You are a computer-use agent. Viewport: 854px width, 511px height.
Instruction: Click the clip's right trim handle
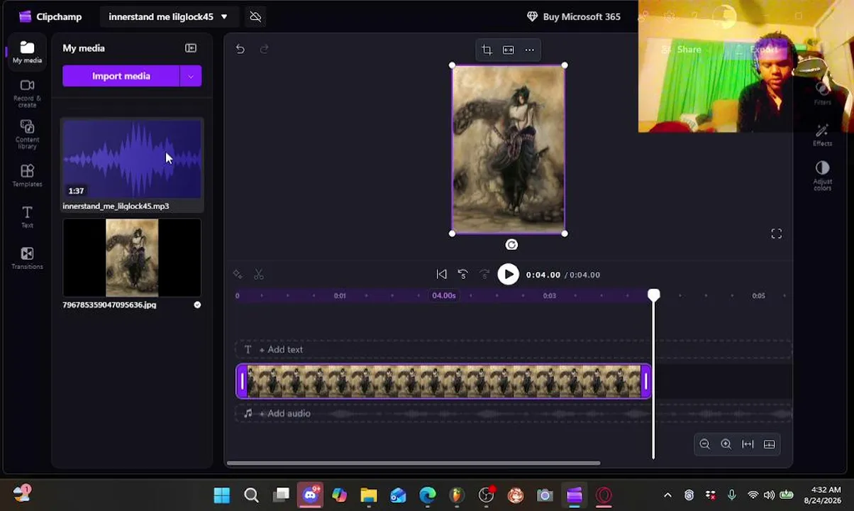coord(645,381)
